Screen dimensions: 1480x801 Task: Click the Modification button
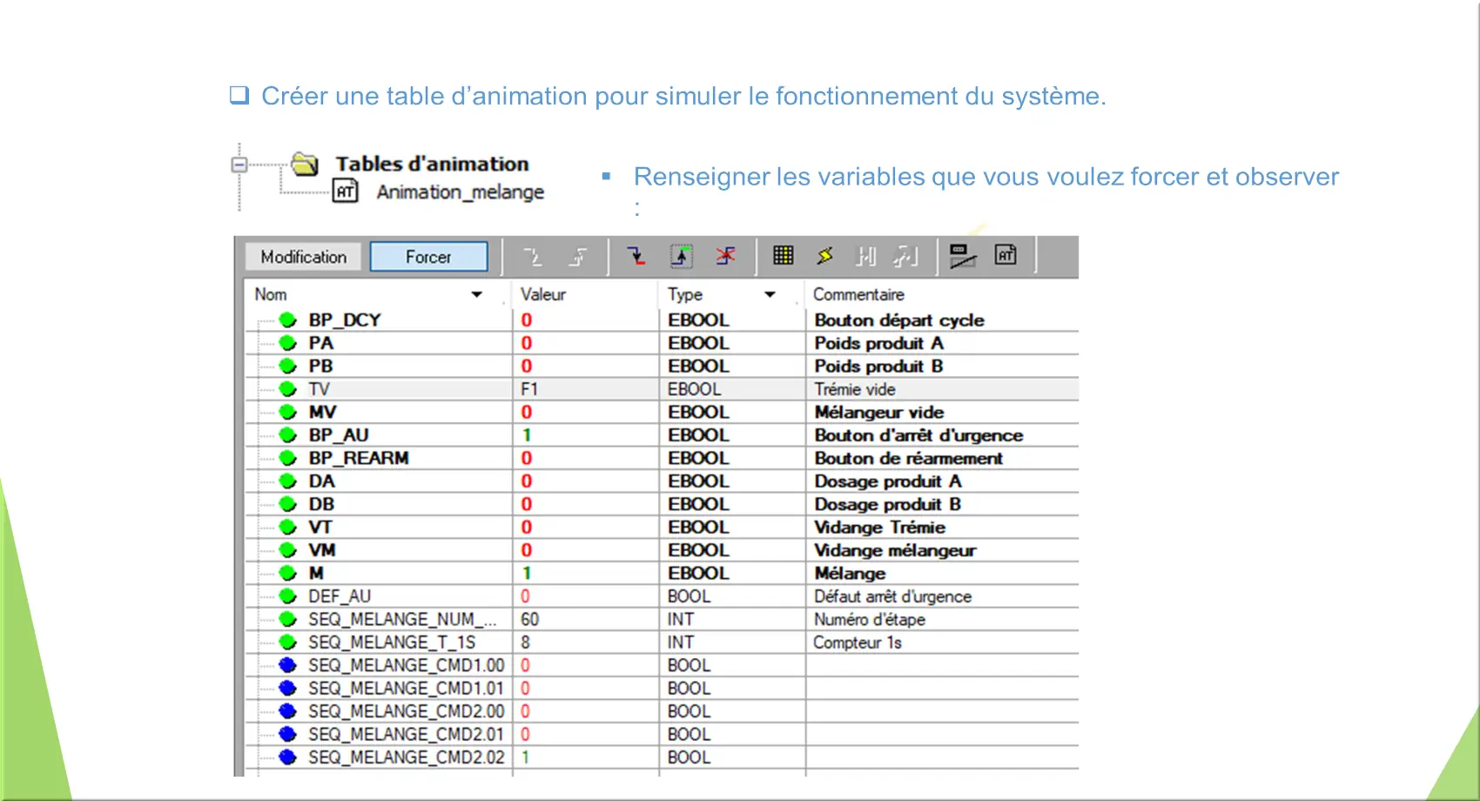coord(303,257)
